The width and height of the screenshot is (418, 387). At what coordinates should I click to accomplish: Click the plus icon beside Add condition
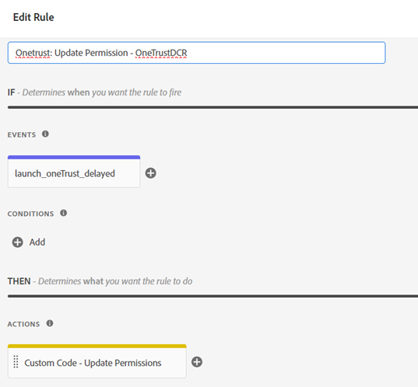click(x=18, y=242)
